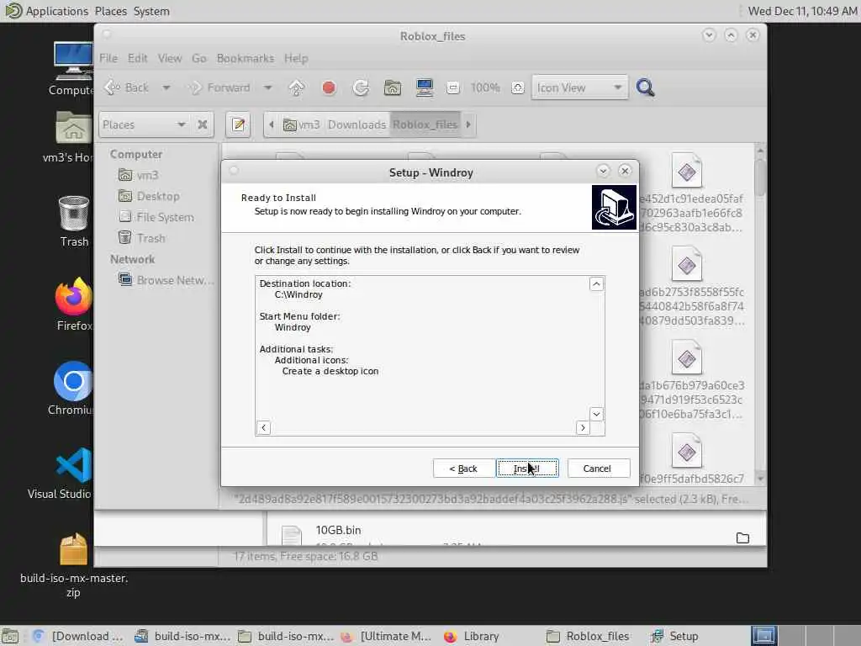This screenshot has height=646, width=861.
Task: Switch to the Ultimate M... taskbar entry
Action: pyautogui.click(x=386, y=636)
